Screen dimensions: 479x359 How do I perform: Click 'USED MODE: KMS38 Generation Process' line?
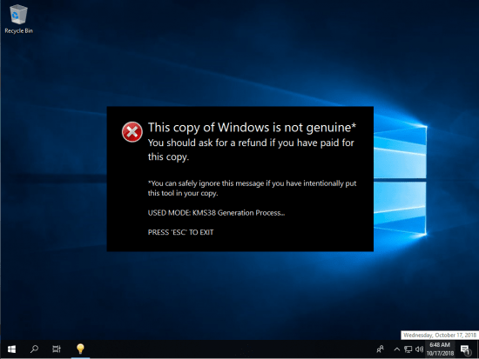(x=216, y=213)
